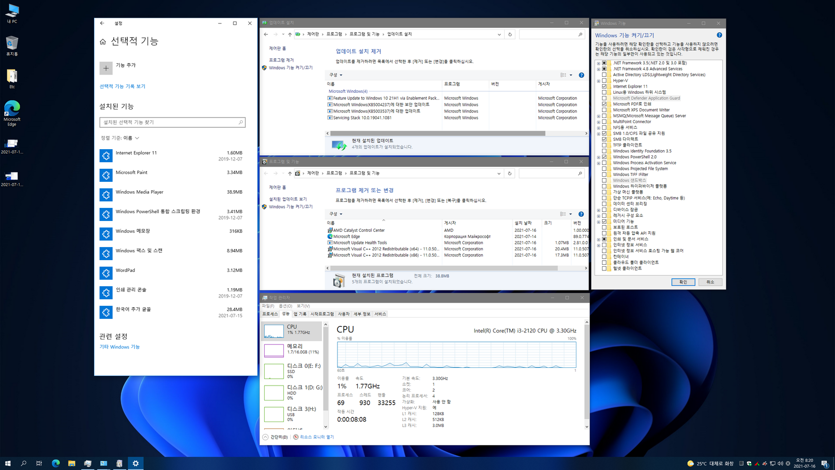Viewport: 835px width, 470px height.
Task: Expand the 인쇄 및 문서 서비스 tree node
Action: click(x=599, y=239)
